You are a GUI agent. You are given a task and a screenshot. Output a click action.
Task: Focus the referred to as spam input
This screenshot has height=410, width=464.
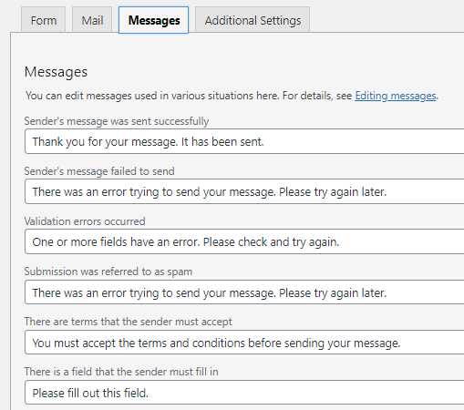[x=244, y=292]
